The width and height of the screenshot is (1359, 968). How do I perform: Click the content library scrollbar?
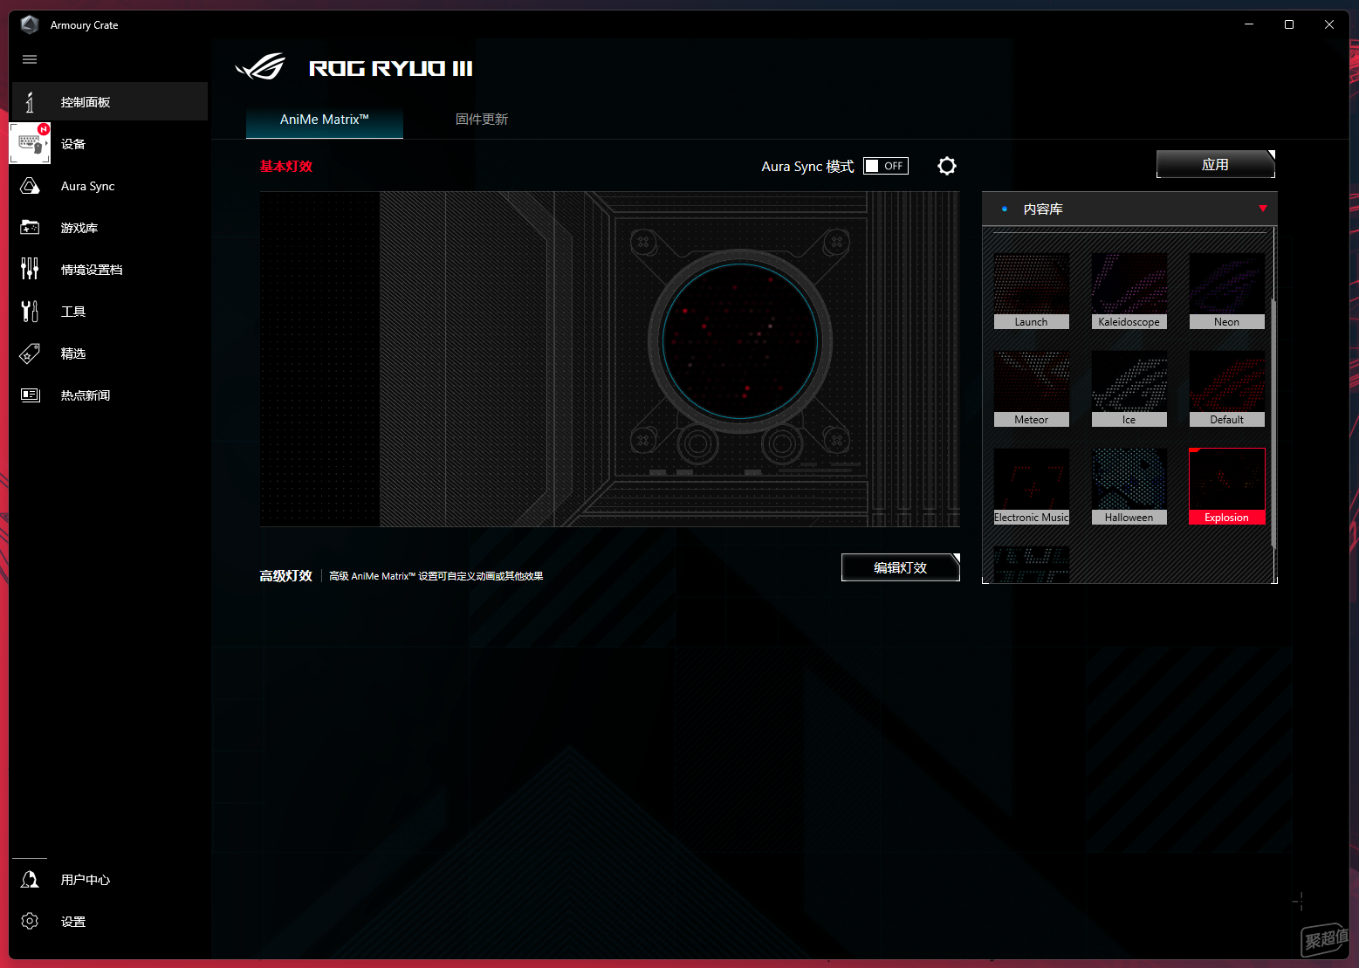pos(1274,423)
